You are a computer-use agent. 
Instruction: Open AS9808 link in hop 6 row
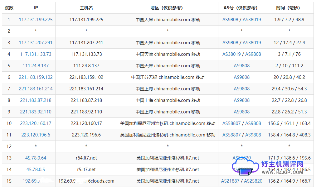click(242, 77)
